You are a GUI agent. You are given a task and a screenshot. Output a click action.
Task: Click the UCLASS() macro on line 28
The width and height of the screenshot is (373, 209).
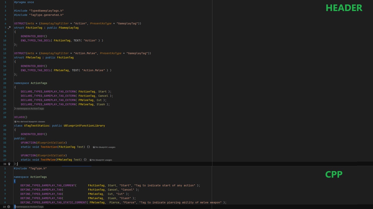point(21,117)
